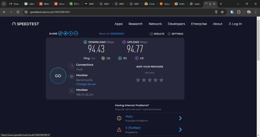Open the Apps menu item
This screenshot has width=260, height=137.
119,24
